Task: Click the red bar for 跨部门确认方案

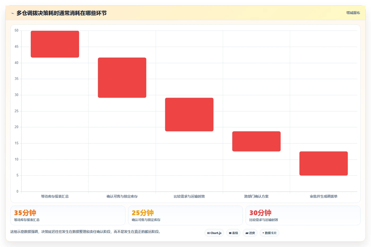Action: tap(256, 141)
